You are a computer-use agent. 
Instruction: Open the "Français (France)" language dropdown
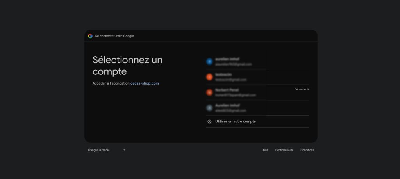[99, 150]
